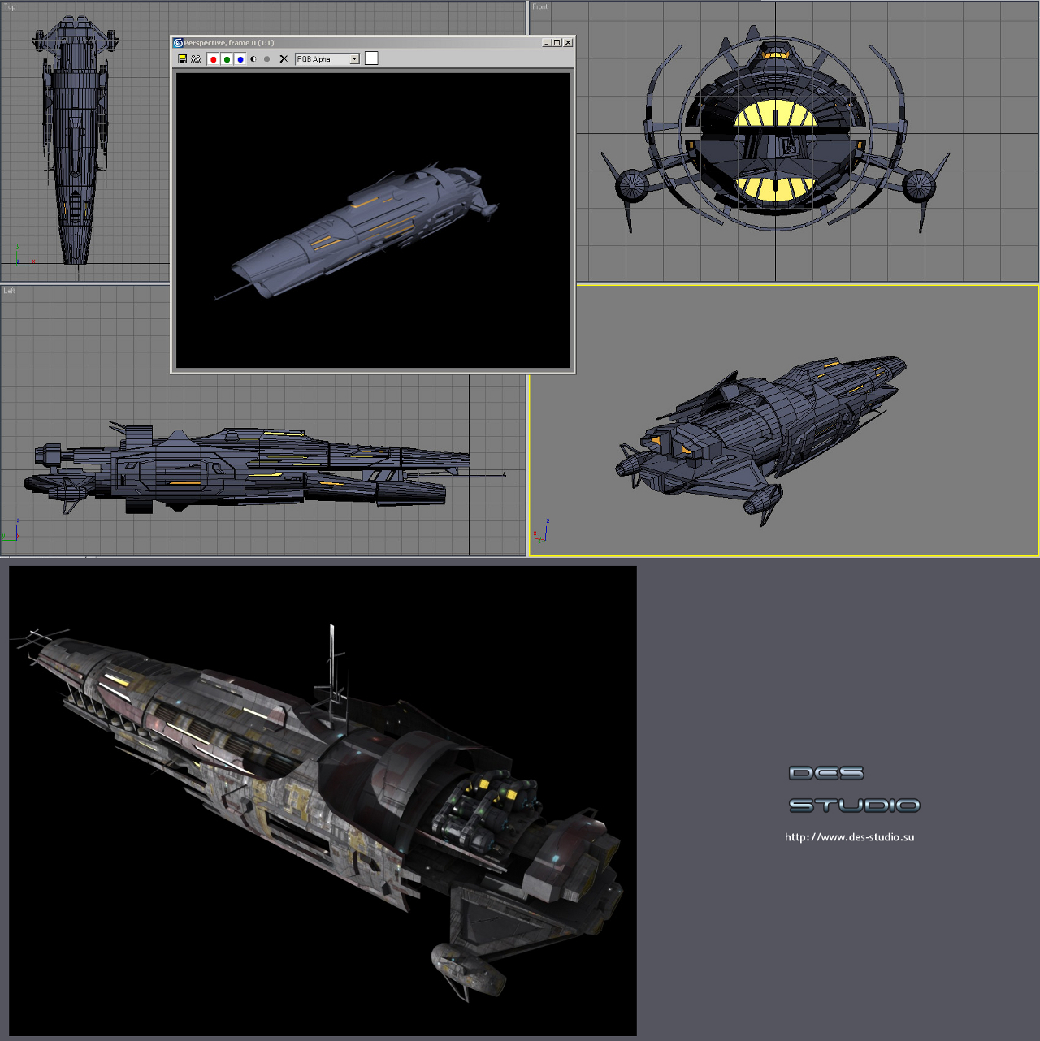1040x1041 pixels.
Task: Clear the render with X icon
Action: (x=284, y=59)
